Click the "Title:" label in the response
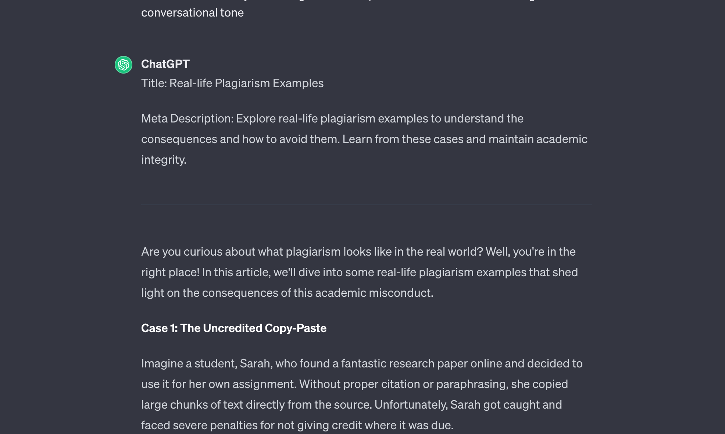Image resolution: width=725 pixels, height=434 pixels. point(154,83)
